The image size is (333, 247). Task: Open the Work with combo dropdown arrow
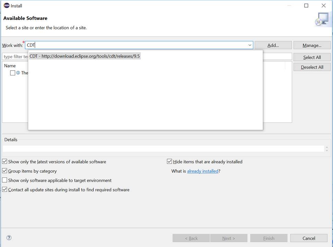pyautogui.click(x=250, y=45)
